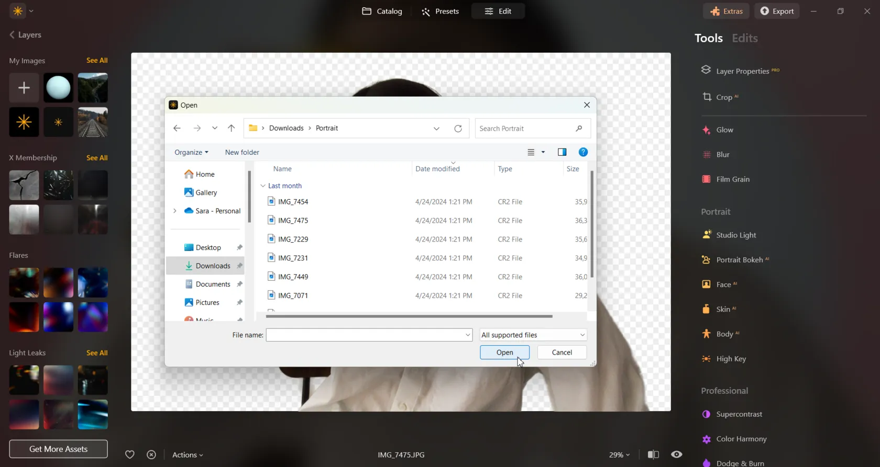Open the Studio Light tool
Screen dimensions: 880x467
[x=736, y=235]
